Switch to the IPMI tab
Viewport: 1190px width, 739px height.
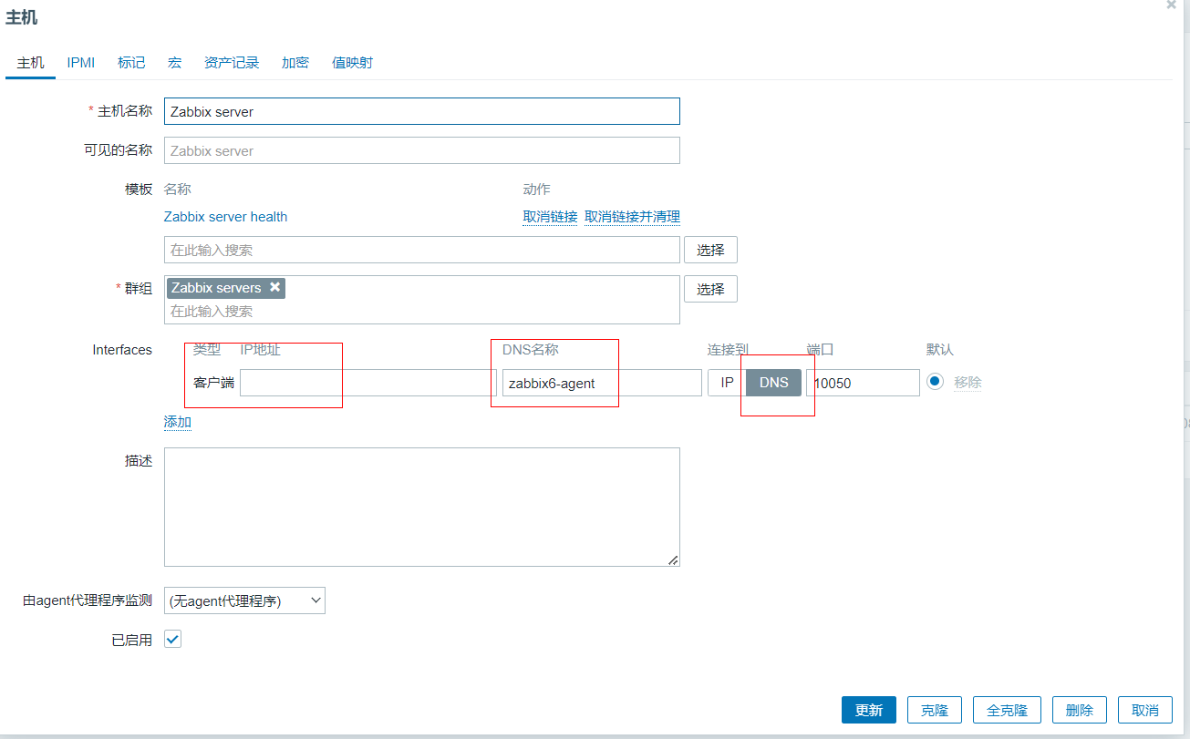coord(81,63)
